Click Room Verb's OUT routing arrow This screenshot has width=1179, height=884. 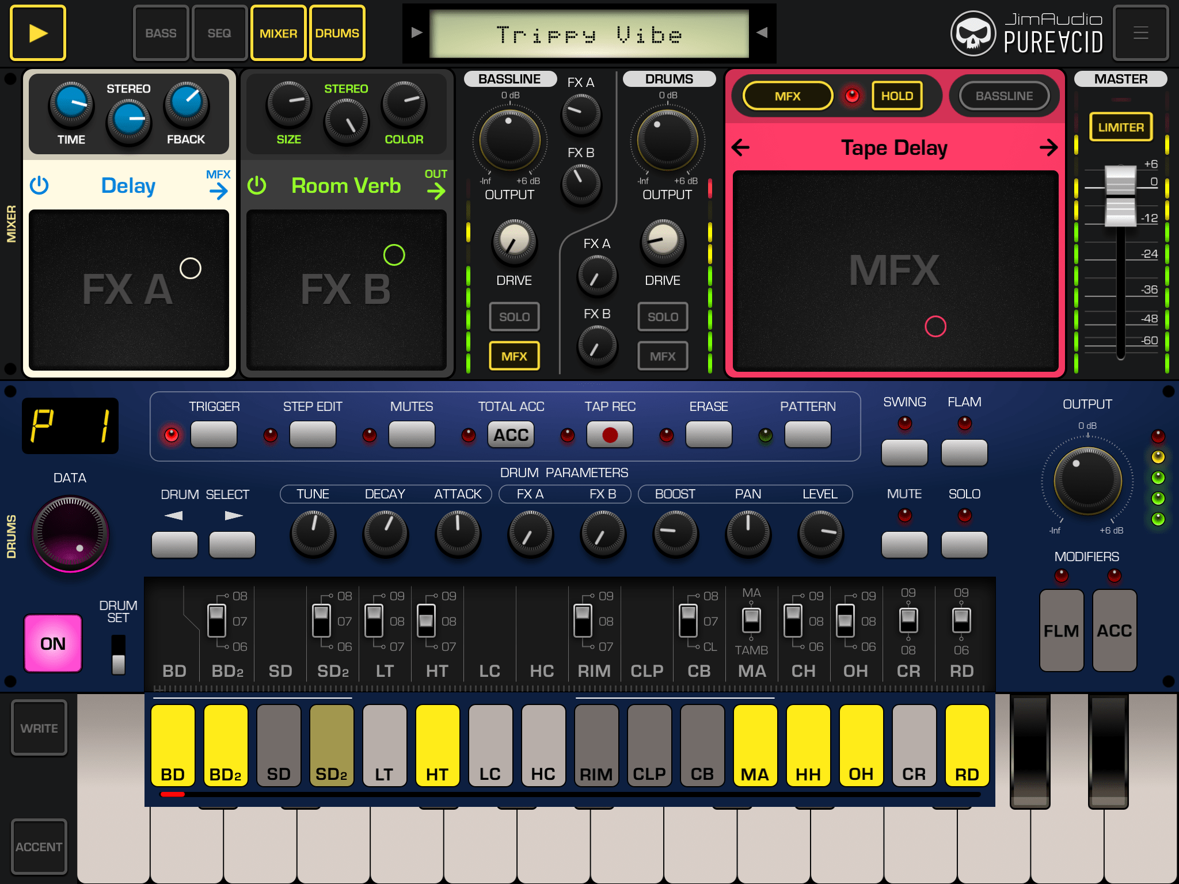436,191
